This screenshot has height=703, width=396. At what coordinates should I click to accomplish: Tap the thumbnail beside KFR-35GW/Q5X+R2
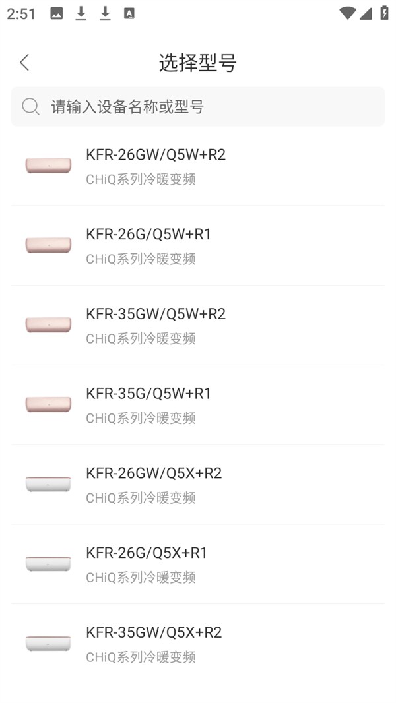(x=48, y=642)
